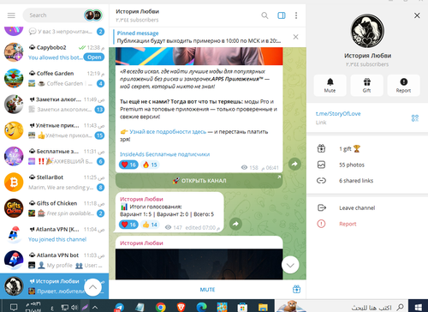Screen dimensions: 428x312
Task: Click unread badge 15 on Улётные row
Action: click(99, 135)
